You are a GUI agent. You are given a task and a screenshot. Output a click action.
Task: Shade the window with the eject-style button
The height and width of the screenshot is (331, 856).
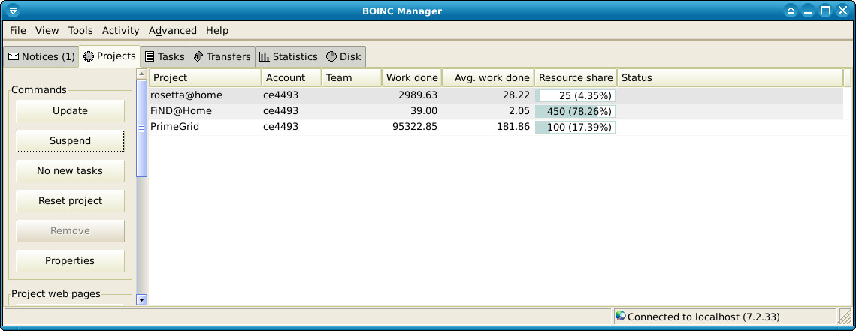point(791,11)
